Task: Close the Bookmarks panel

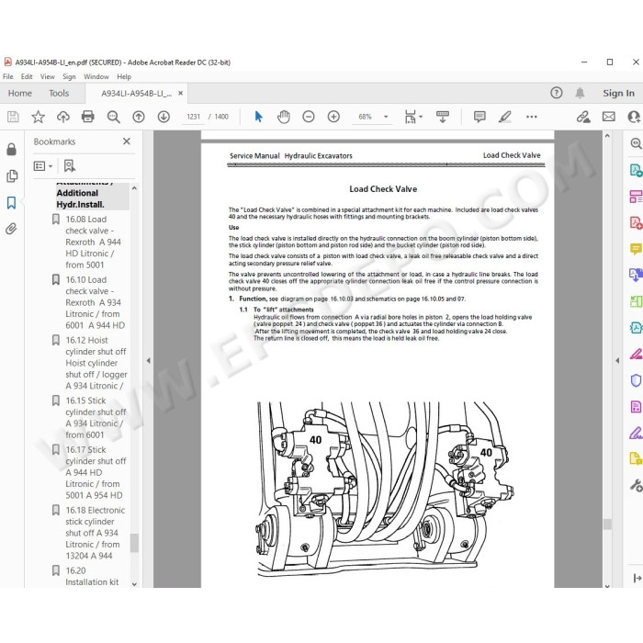Action: 127,141
